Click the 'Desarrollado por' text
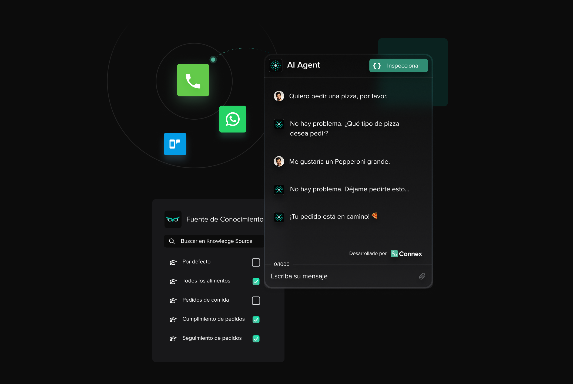573x384 pixels. tap(368, 253)
